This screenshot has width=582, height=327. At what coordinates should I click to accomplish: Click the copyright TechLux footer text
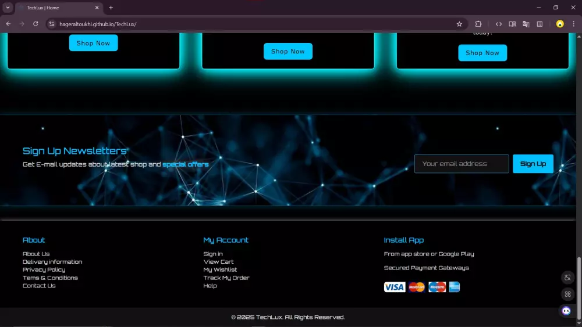coord(288,317)
